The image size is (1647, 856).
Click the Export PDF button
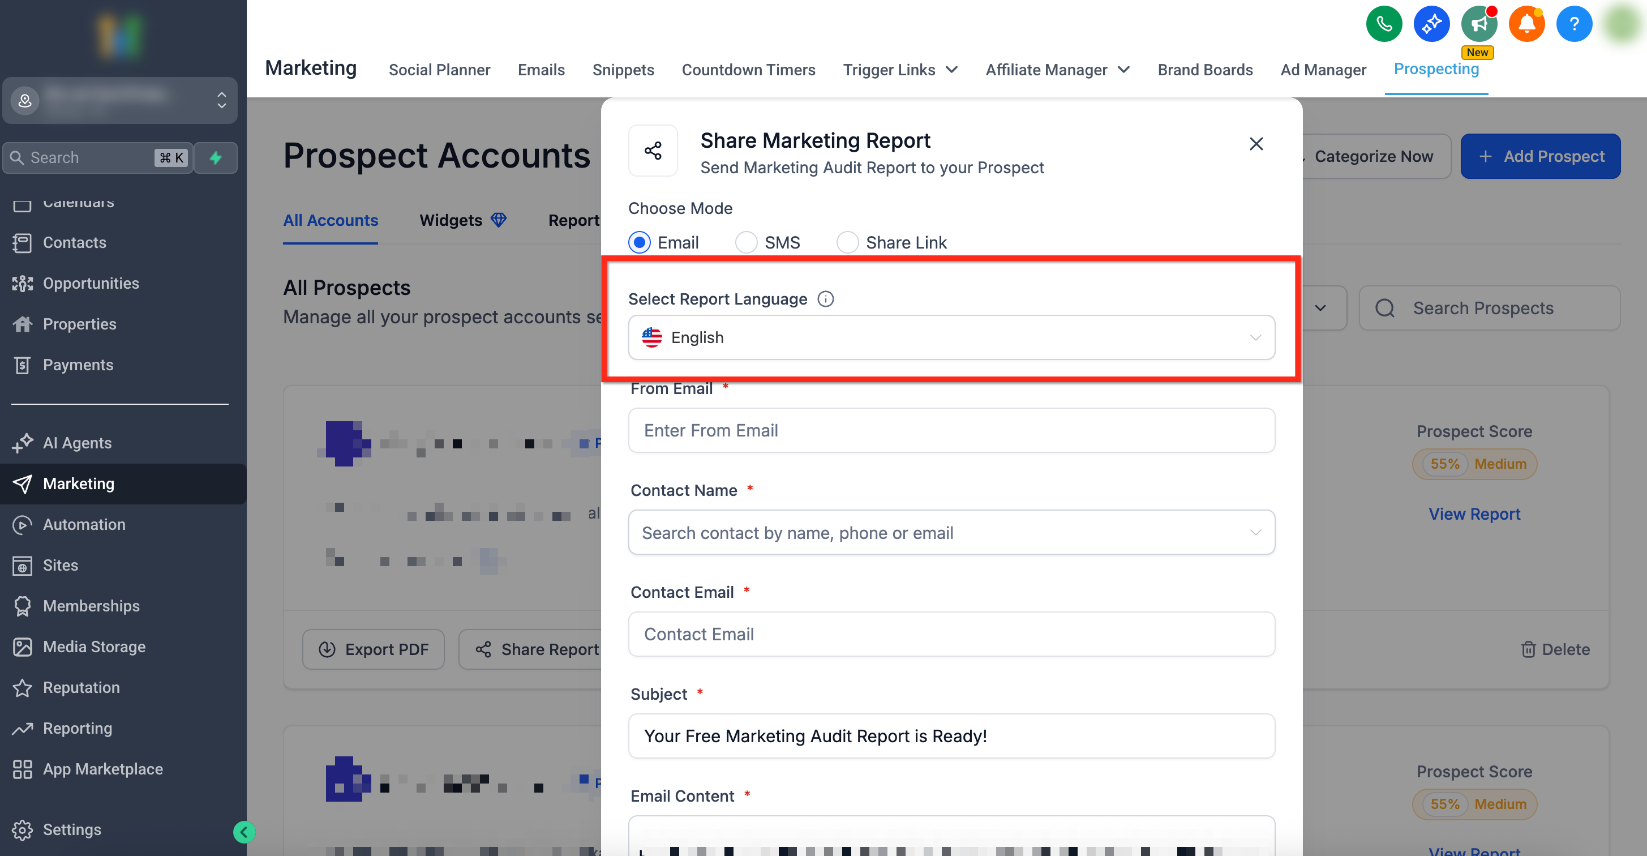coord(374,649)
